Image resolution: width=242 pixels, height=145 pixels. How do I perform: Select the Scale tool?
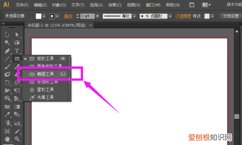pyautogui.click(x=17, y=83)
